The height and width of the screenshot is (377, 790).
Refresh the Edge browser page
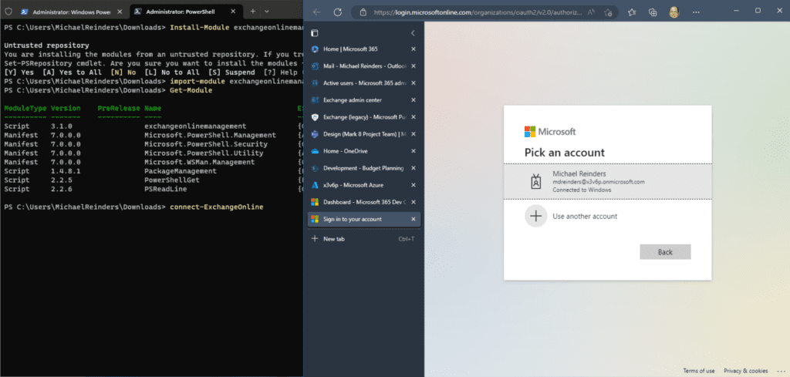pyautogui.click(x=338, y=12)
